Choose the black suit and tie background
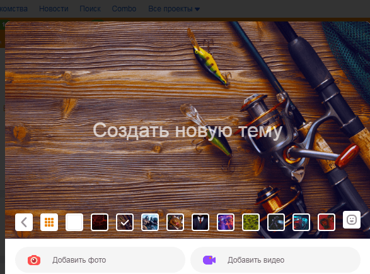This screenshot has height=274, width=370. click(x=200, y=222)
